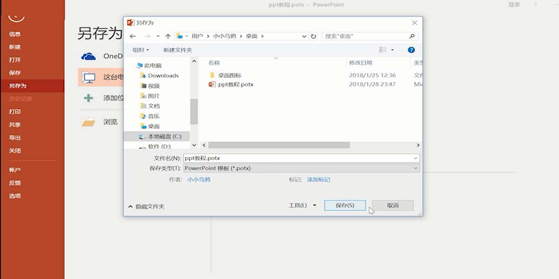Sort by the 名称 column header
The height and width of the screenshot is (279, 559).
(x=214, y=62)
